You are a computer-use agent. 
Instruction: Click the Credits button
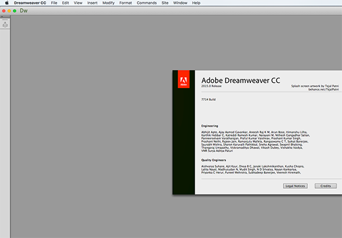(x=326, y=186)
